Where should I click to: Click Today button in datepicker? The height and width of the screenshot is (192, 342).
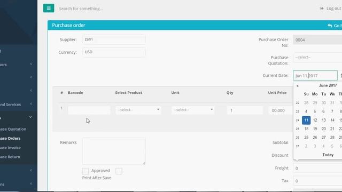pyautogui.click(x=328, y=155)
